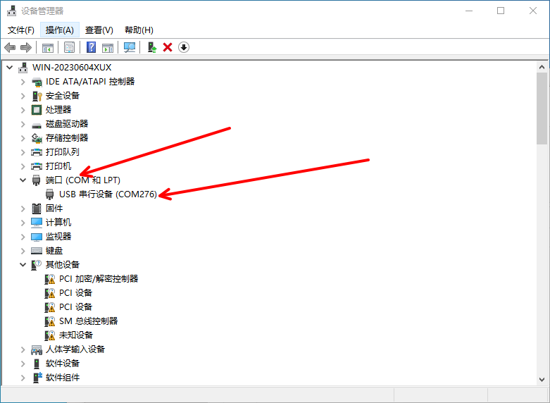Expand the 监视器 category
The height and width of the screenshot is (403, 550).
click(x=23, y=237)
